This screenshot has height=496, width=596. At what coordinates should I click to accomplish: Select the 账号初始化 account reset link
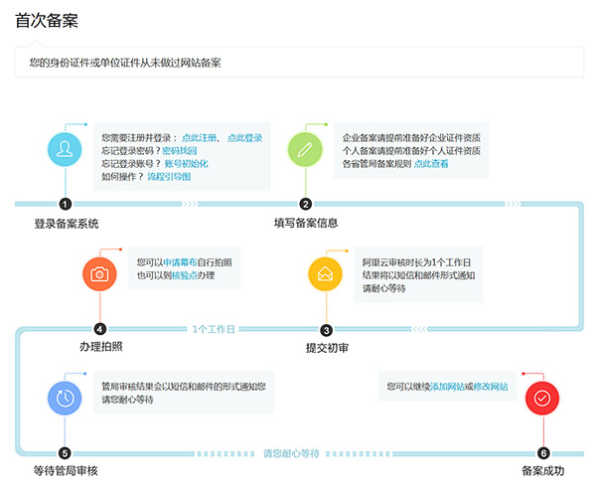tap(186, 163)
